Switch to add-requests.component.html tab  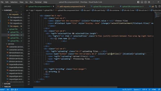tap(71, 6)
